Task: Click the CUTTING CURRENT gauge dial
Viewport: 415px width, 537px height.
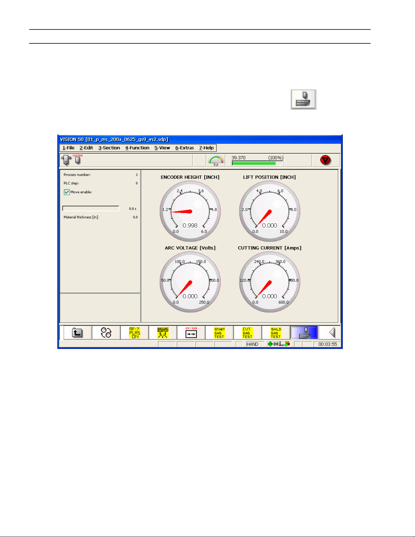Action: 270,282
